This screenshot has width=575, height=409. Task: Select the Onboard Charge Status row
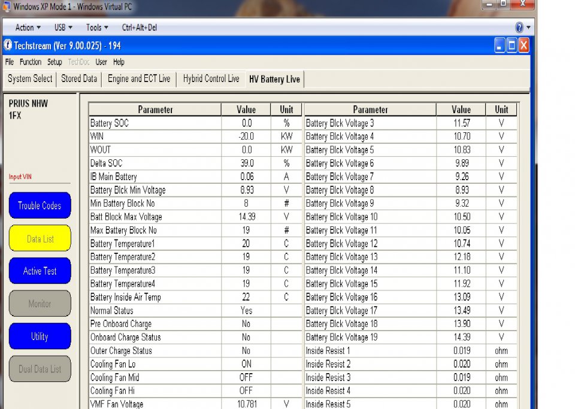click(195, 337)
